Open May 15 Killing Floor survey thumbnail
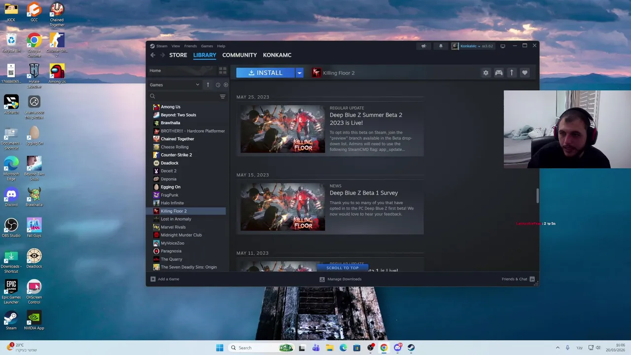The image size is (631, 355). [282, 207]
